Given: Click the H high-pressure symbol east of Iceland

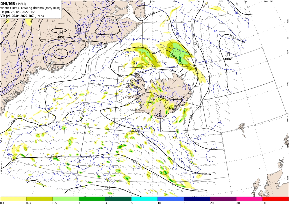Looking at the screenshot, I should click(228, 54).
